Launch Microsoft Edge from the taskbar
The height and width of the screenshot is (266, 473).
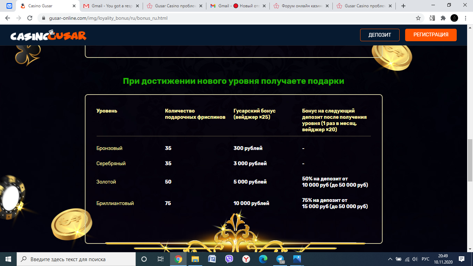pos(263,259)
